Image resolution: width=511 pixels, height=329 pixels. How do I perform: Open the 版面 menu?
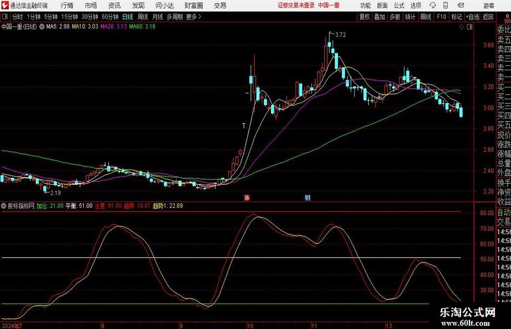point(382,5)
